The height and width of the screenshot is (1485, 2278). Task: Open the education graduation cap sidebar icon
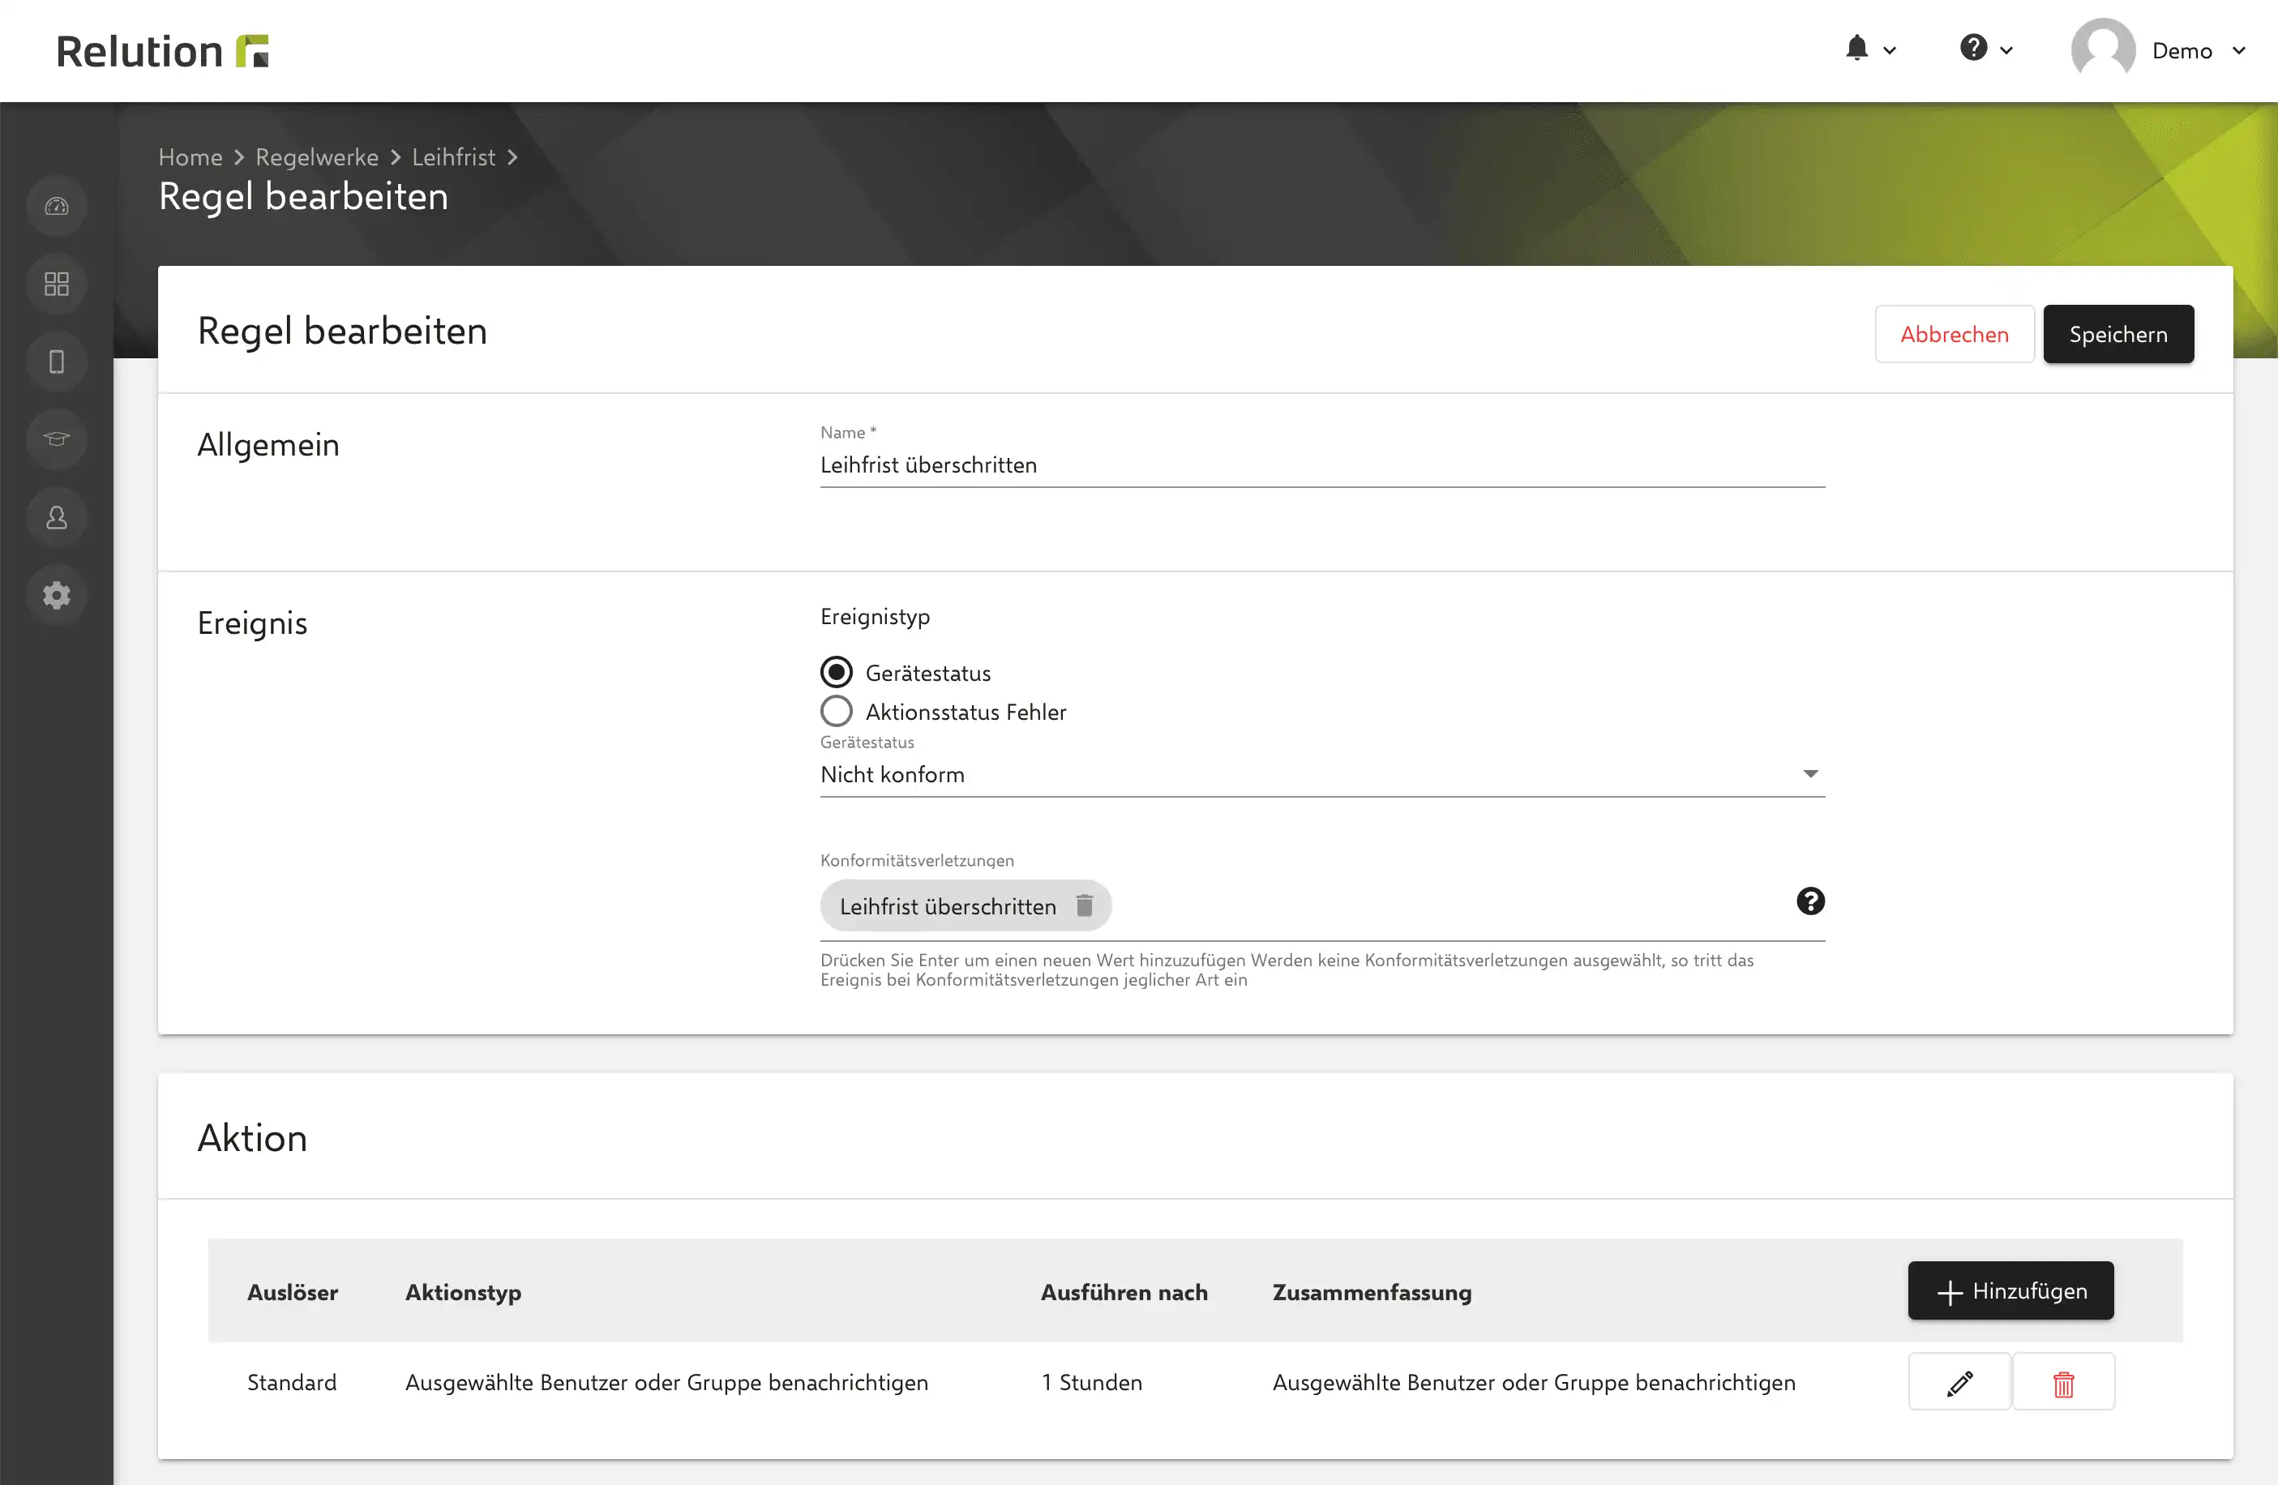[57, 439]
